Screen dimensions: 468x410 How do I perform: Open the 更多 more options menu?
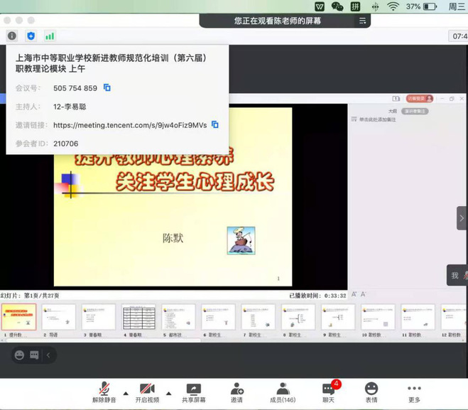pos(414,392)
